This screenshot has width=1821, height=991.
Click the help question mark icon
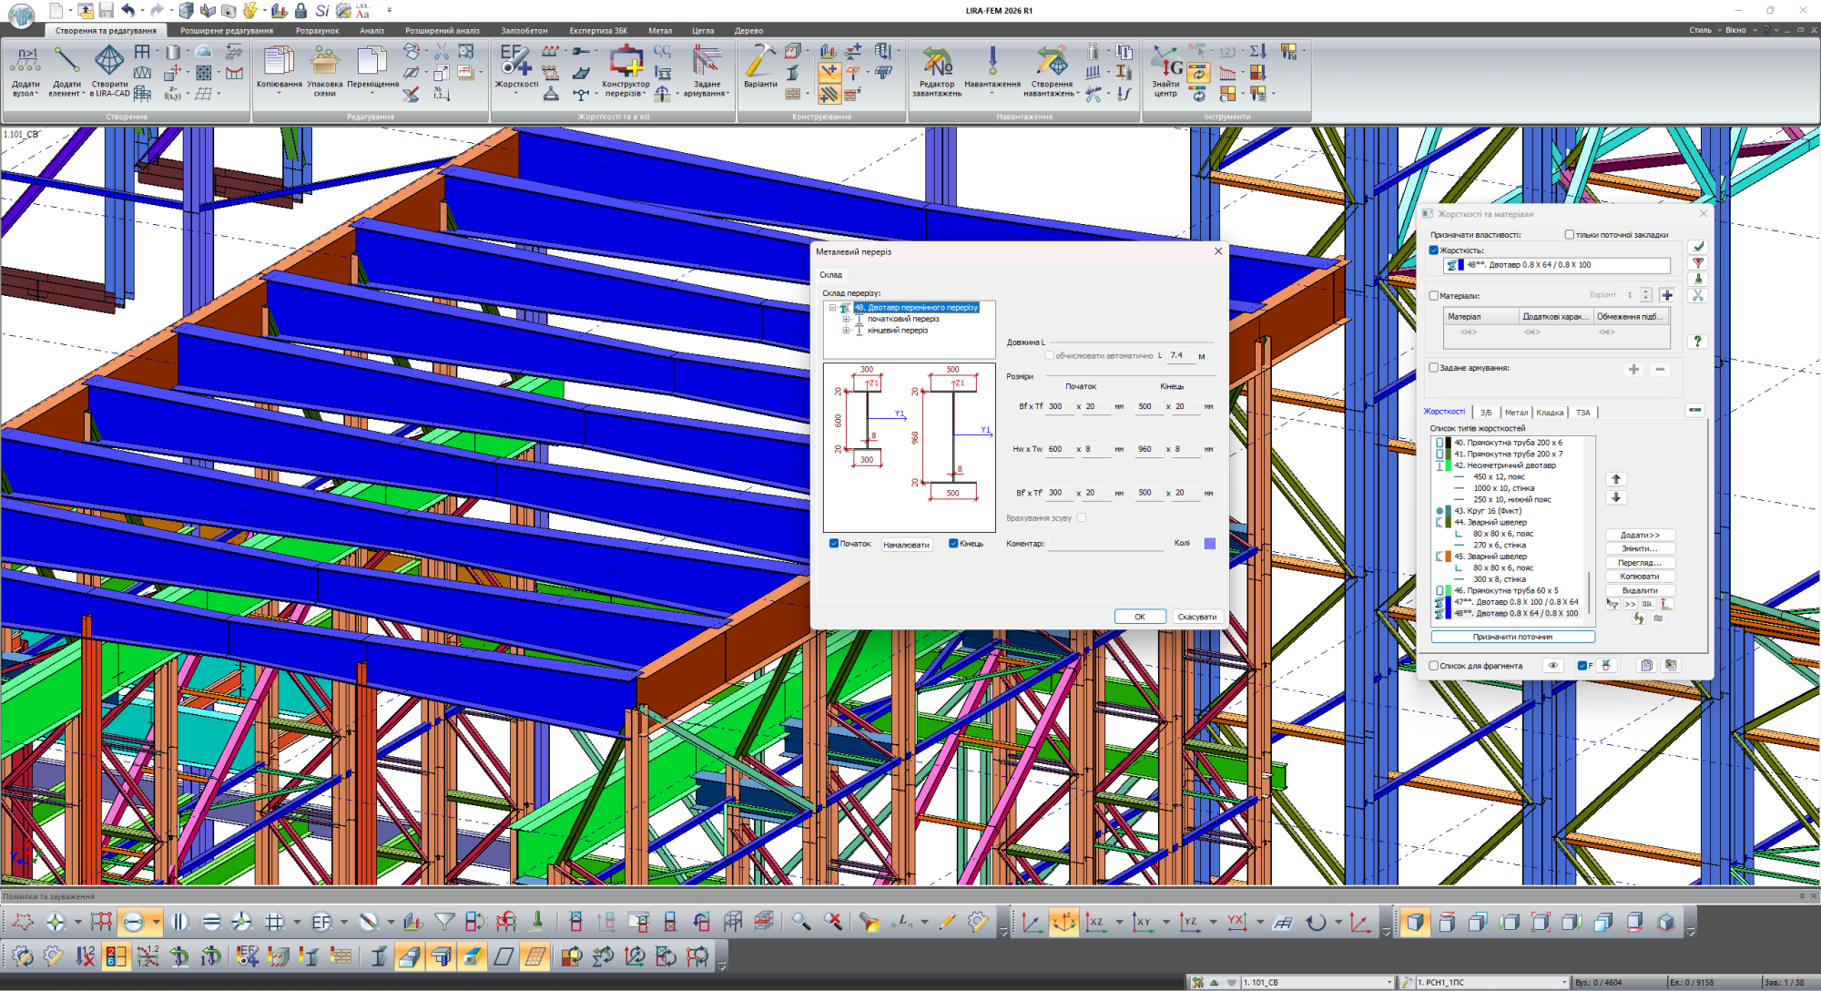[1697, 341]
